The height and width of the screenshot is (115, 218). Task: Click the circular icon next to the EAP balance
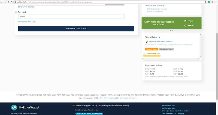tap(144, 54)
